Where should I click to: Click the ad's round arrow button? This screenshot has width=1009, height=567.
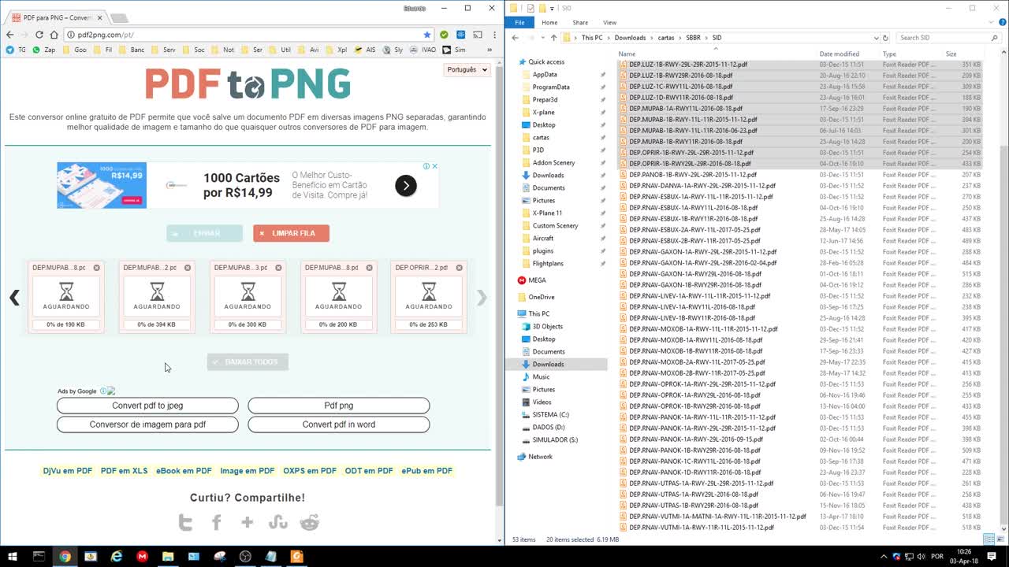click(x=405, y=186)
